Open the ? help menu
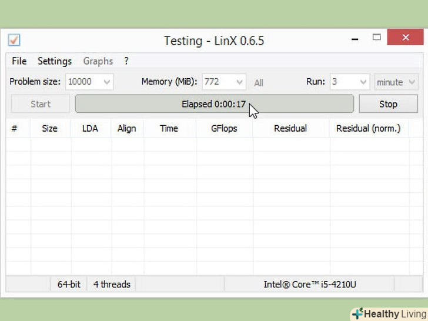Image resolution: width=428 pixels, height=321 pixels. click(x=126, y=61)
